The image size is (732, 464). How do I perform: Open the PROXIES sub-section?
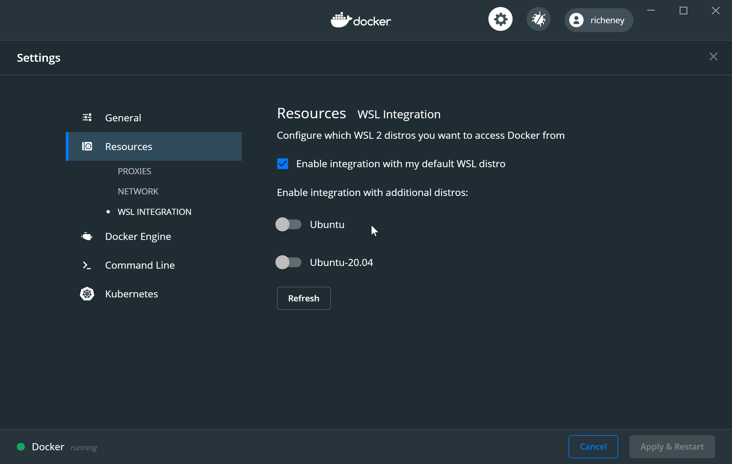tap(134, 171)
